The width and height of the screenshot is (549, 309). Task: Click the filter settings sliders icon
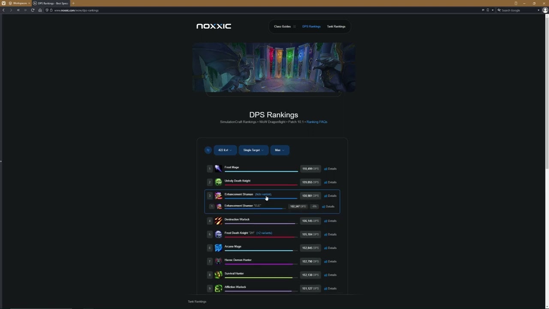(x=208, y=150)
